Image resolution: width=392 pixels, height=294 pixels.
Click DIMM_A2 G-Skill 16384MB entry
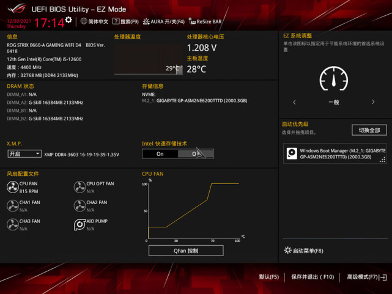pos(45,103)
